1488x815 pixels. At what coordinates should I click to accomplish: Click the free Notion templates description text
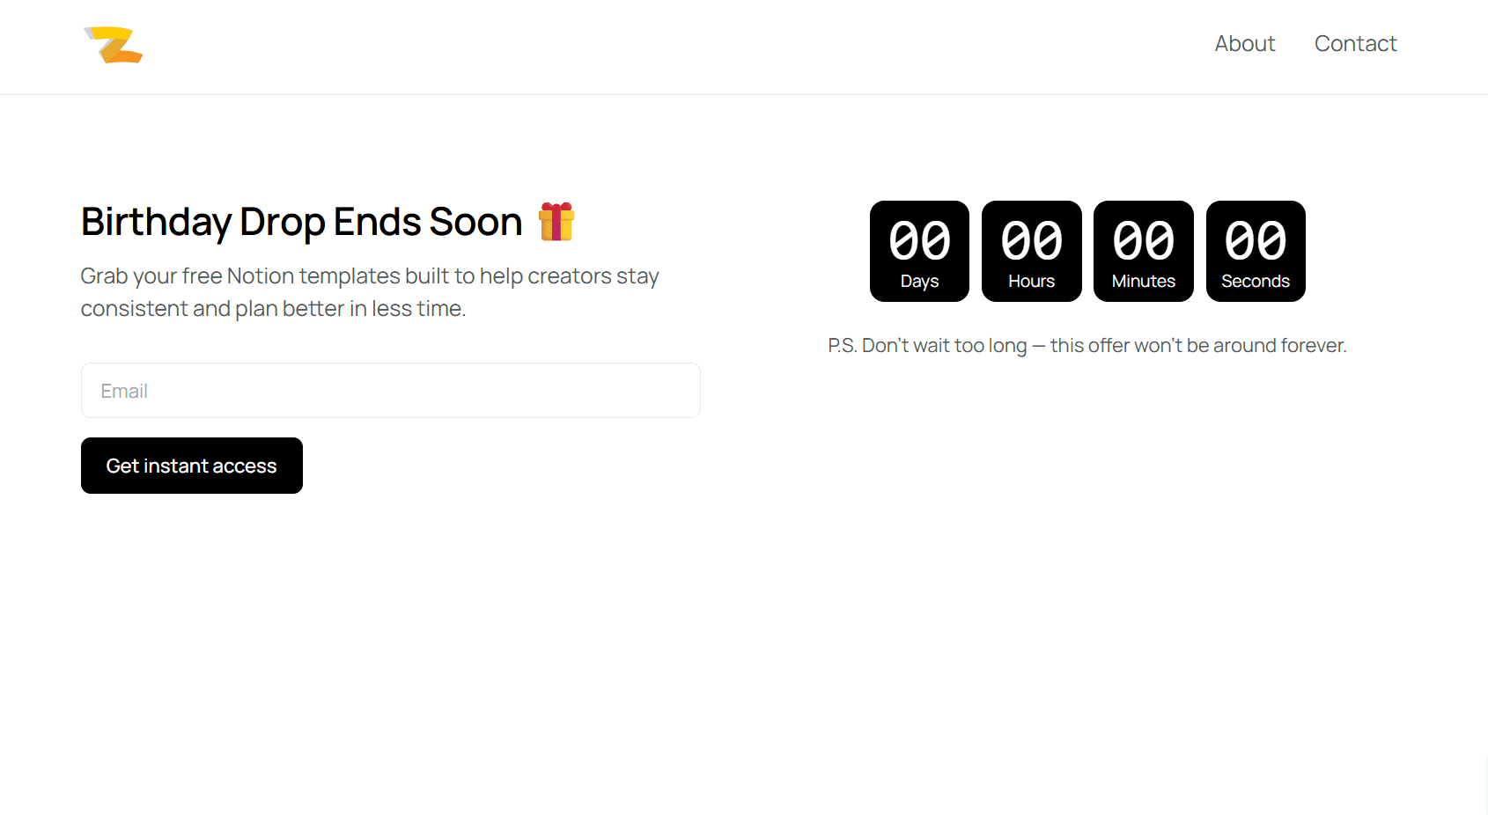(370, 292)
